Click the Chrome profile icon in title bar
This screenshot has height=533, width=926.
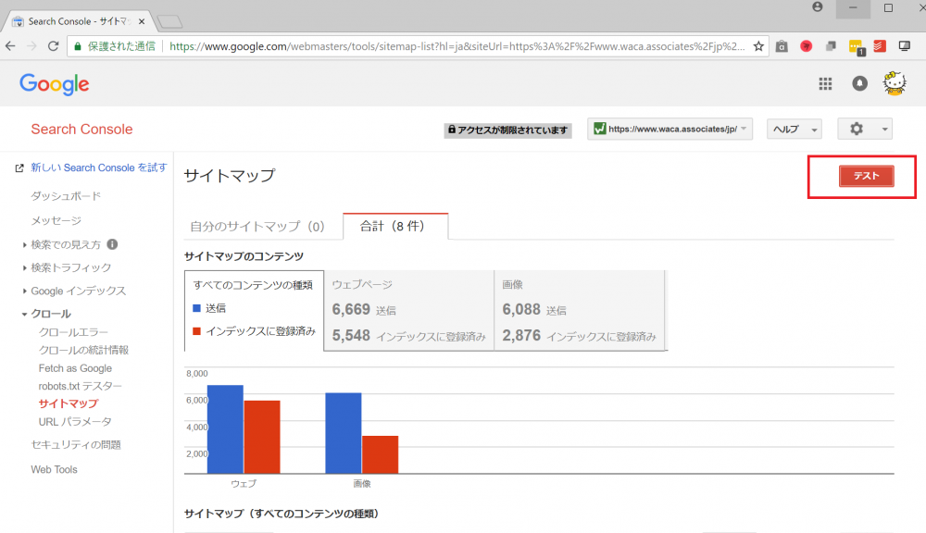click(x=818, y=7)
